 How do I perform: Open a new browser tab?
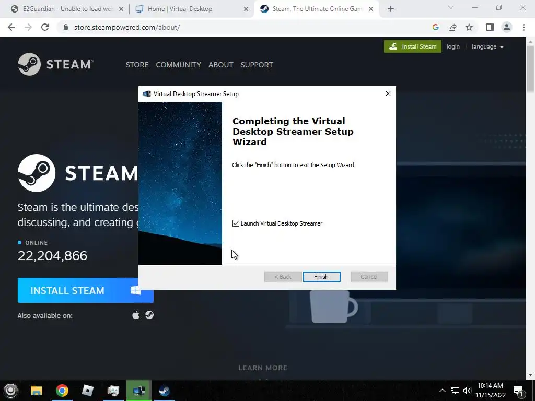tap(391, 9)
